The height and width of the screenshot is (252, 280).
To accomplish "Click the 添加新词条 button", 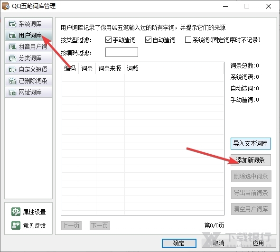I will [x=251, y=160].
